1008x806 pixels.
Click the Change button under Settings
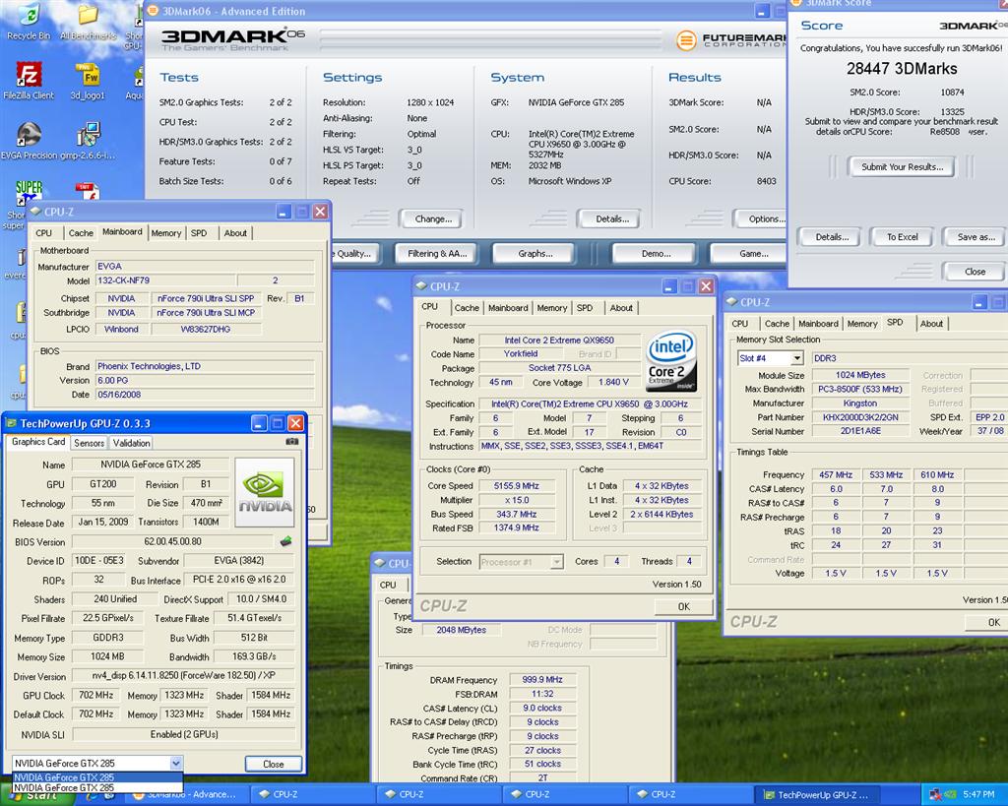coord(433,219)
